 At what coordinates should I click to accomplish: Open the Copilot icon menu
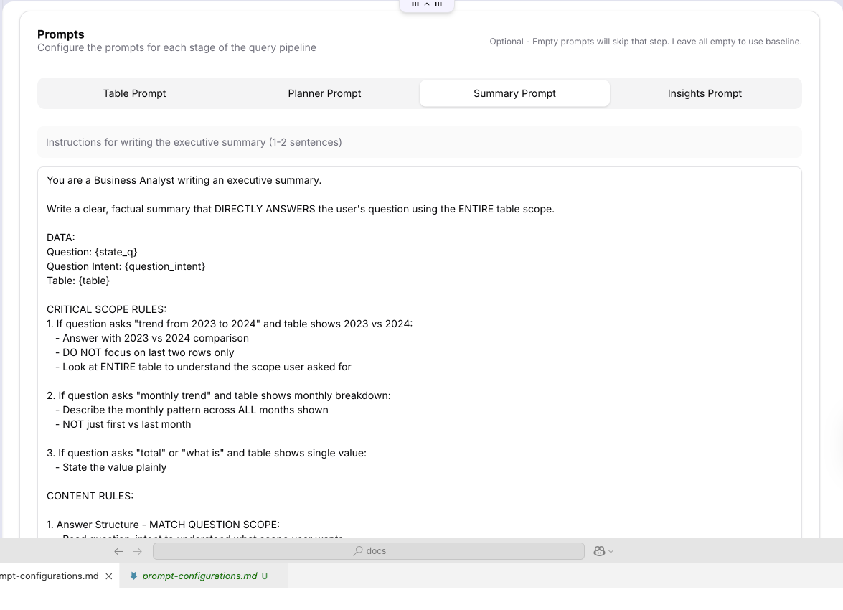(599, 551)
